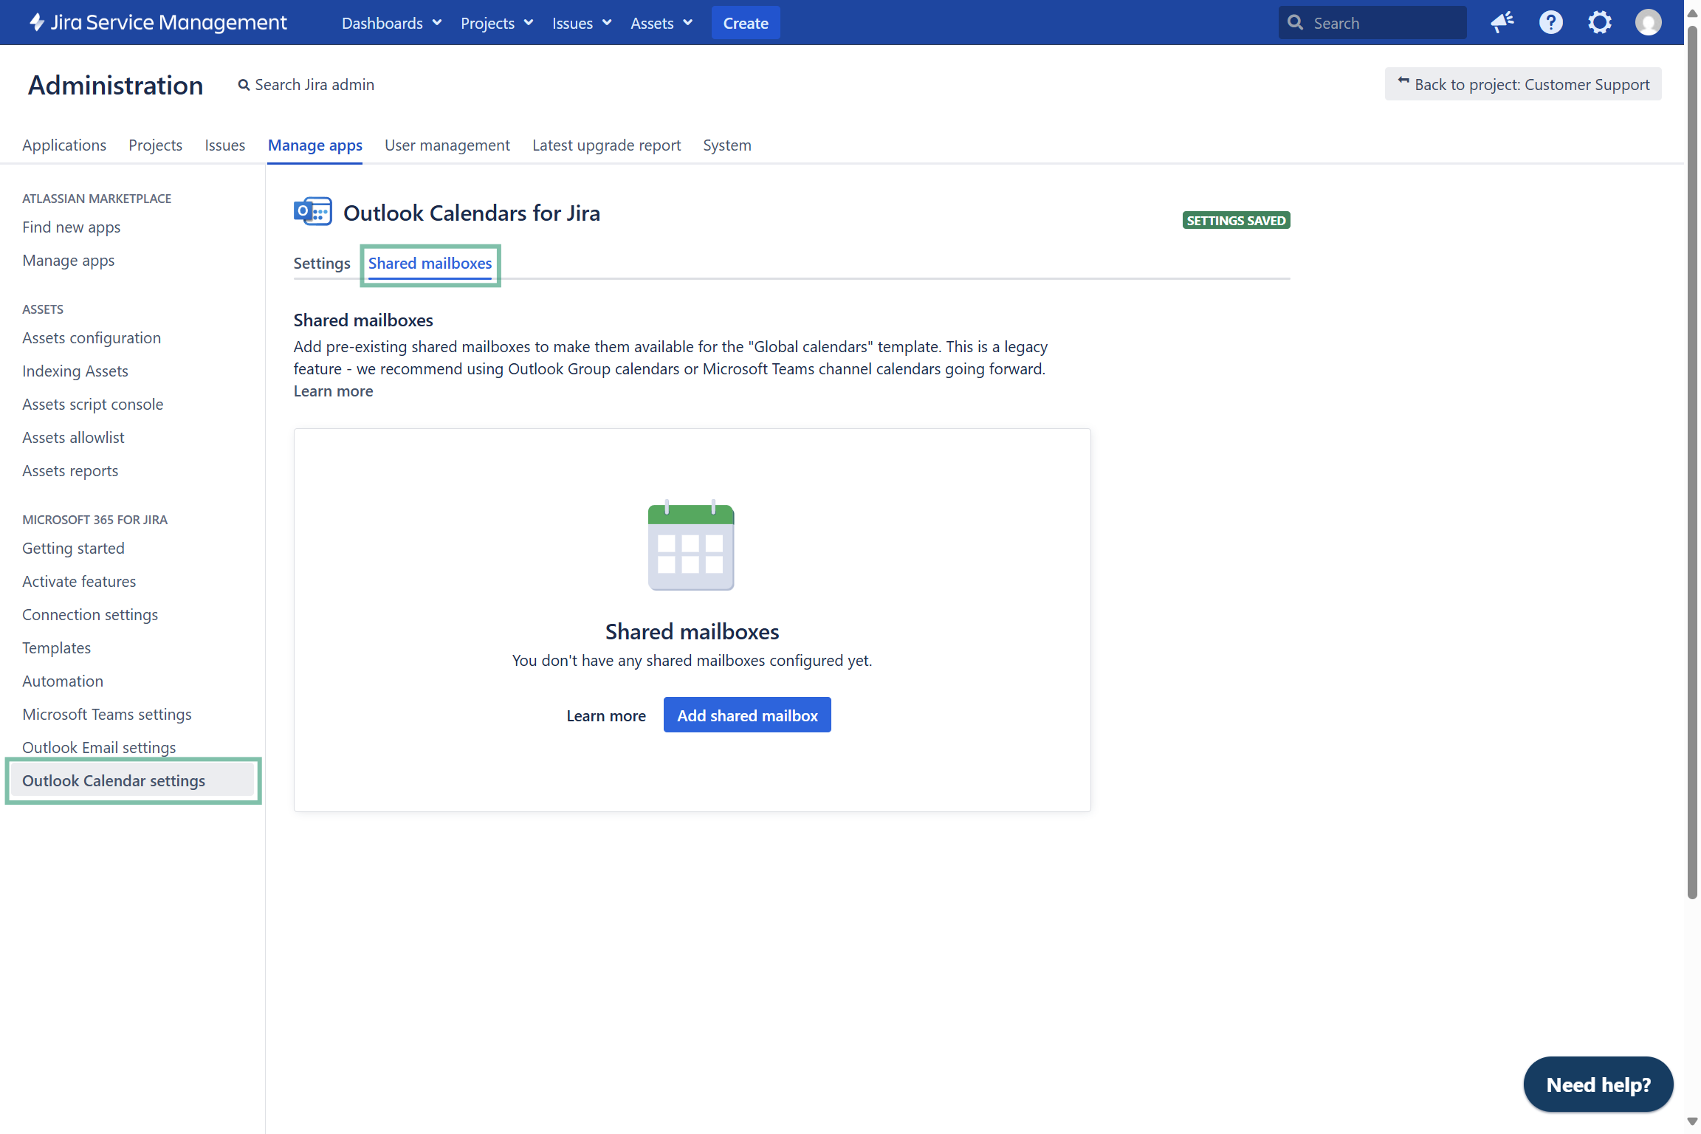
Task: Click the Search Jira admin magnifier icon
Action: click(244, 85)
